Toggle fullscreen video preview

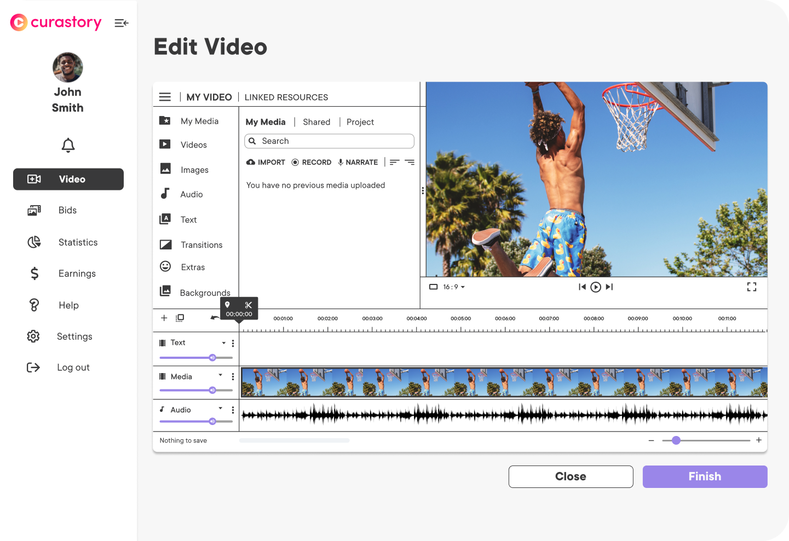tap(752, 287)
